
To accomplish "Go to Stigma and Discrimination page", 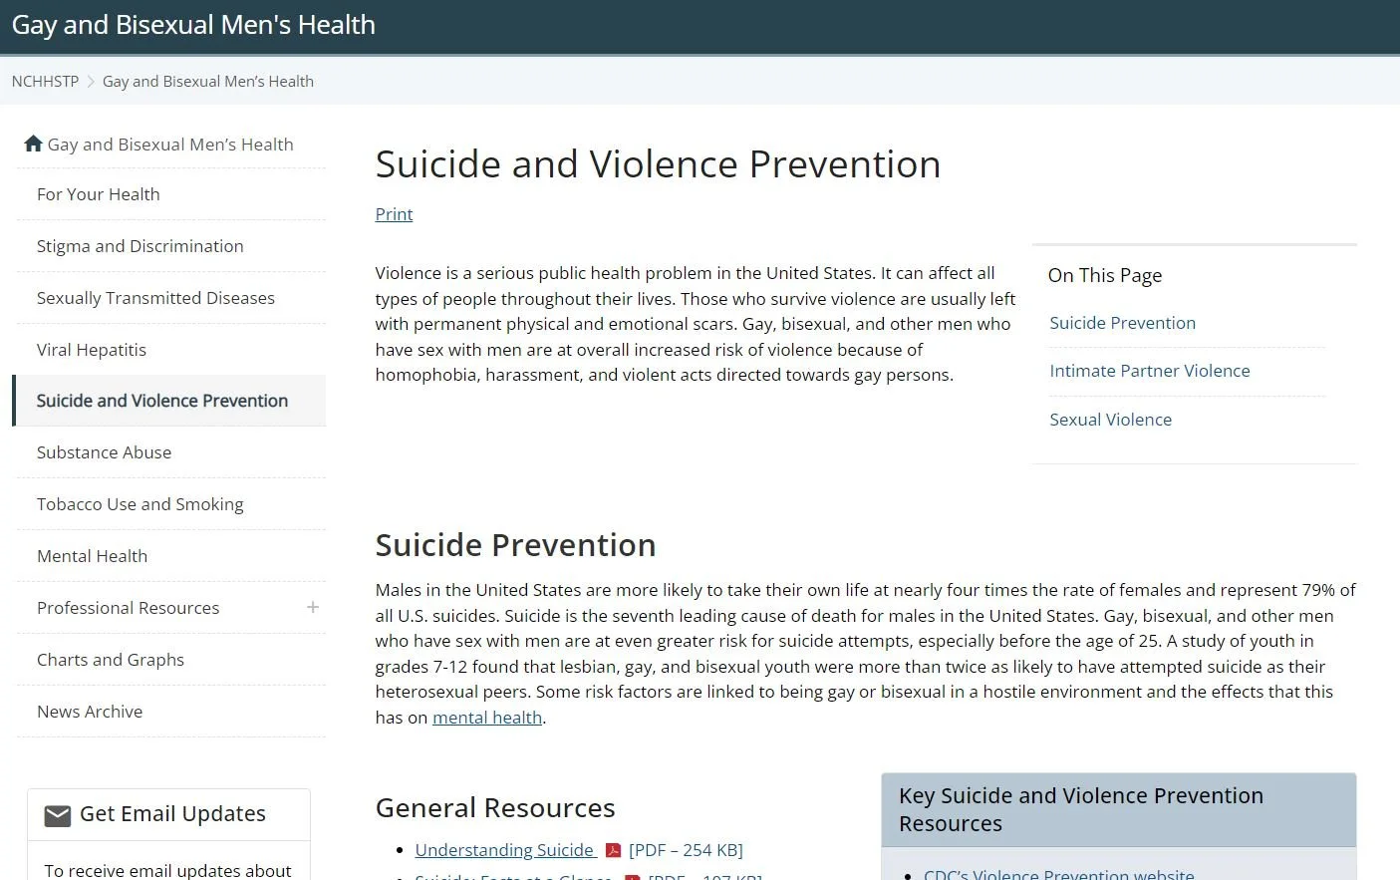I will pyautogui.click(x=140, y=246).
